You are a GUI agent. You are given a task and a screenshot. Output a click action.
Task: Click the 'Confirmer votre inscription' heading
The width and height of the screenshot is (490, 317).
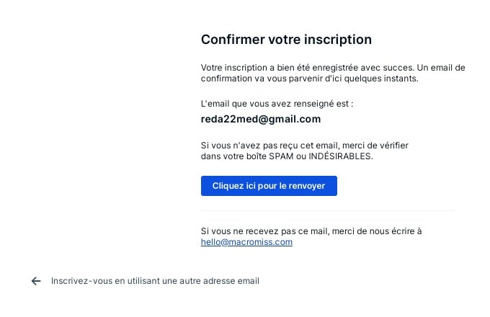coord(286,40)
